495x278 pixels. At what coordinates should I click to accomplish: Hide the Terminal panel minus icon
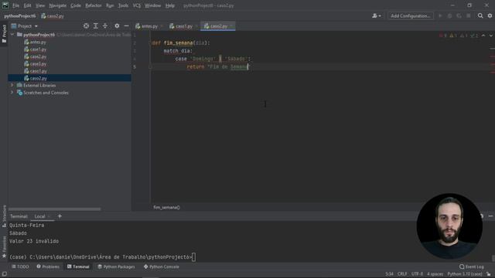[490, 216]
